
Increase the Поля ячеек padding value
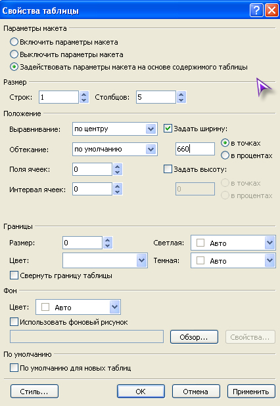coord(118,167)
